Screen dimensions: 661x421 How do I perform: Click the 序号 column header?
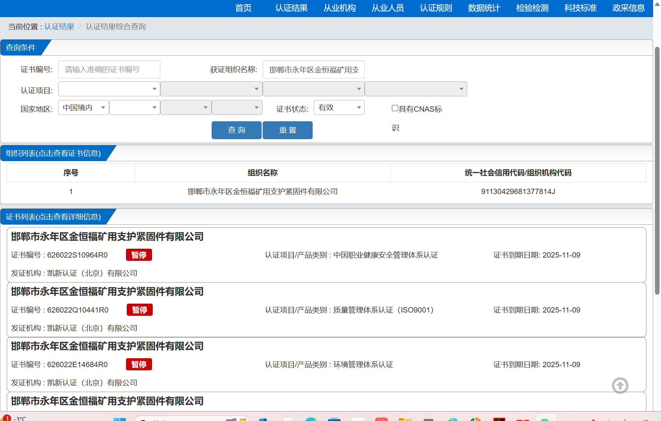pyautogui.click(x=71, y=173)
